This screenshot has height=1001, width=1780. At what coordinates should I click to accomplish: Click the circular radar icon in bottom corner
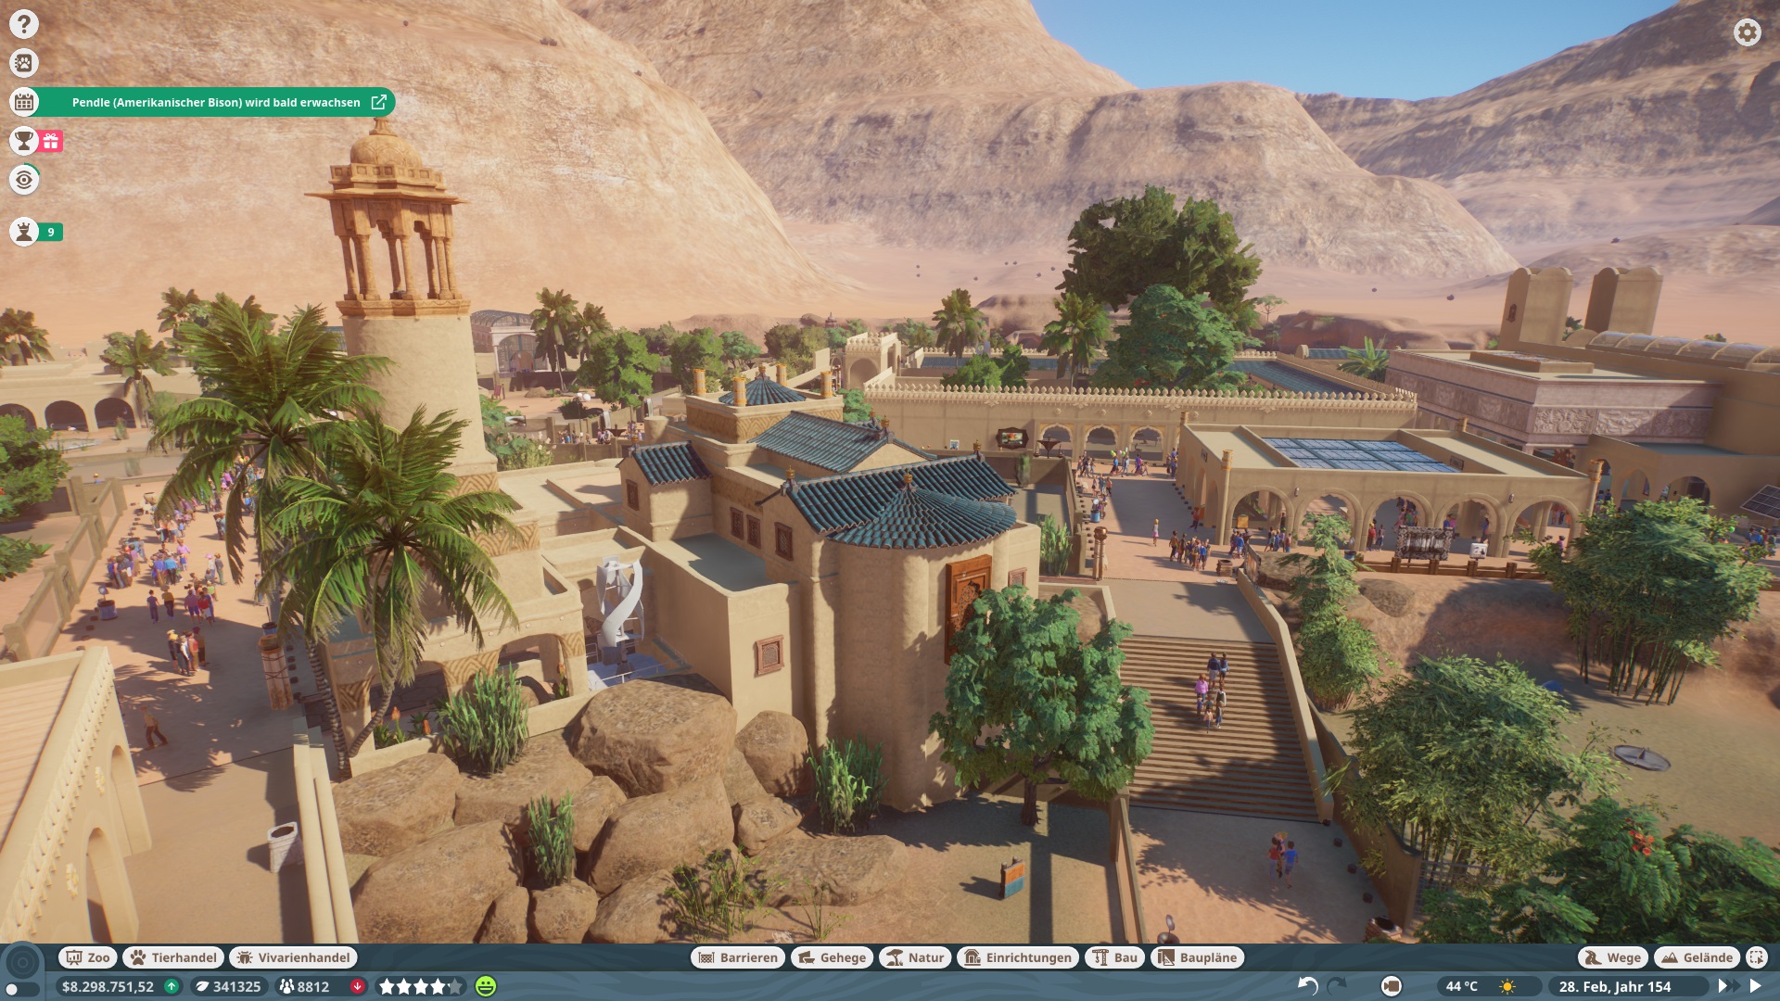pos(24,962)
